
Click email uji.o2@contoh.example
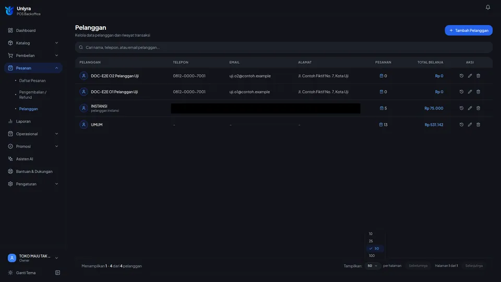click(250, 76)
